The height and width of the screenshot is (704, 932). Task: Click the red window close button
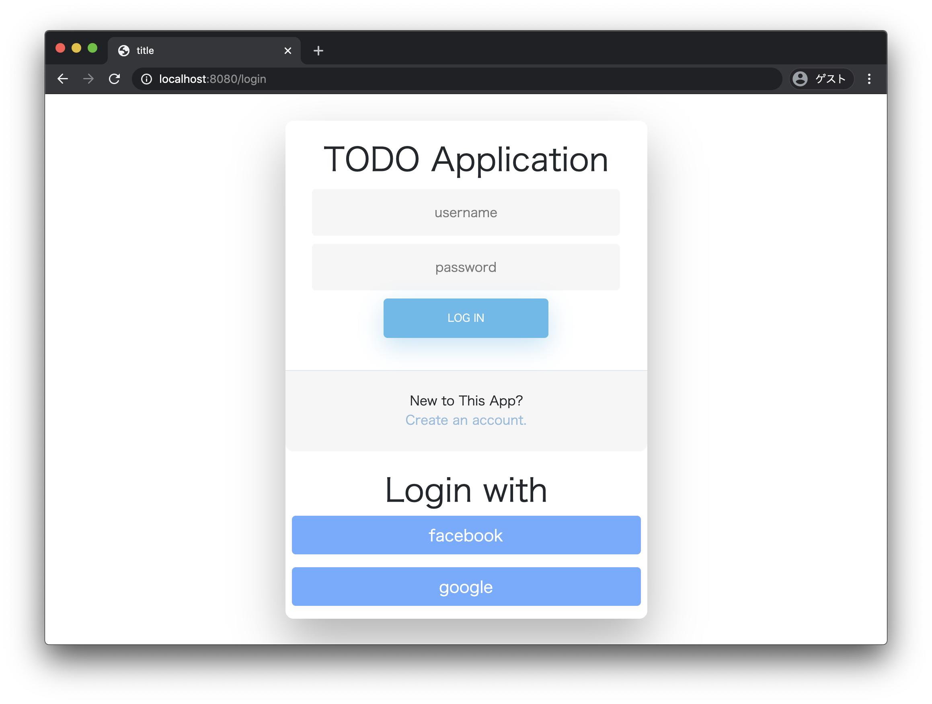click(60, 48)
